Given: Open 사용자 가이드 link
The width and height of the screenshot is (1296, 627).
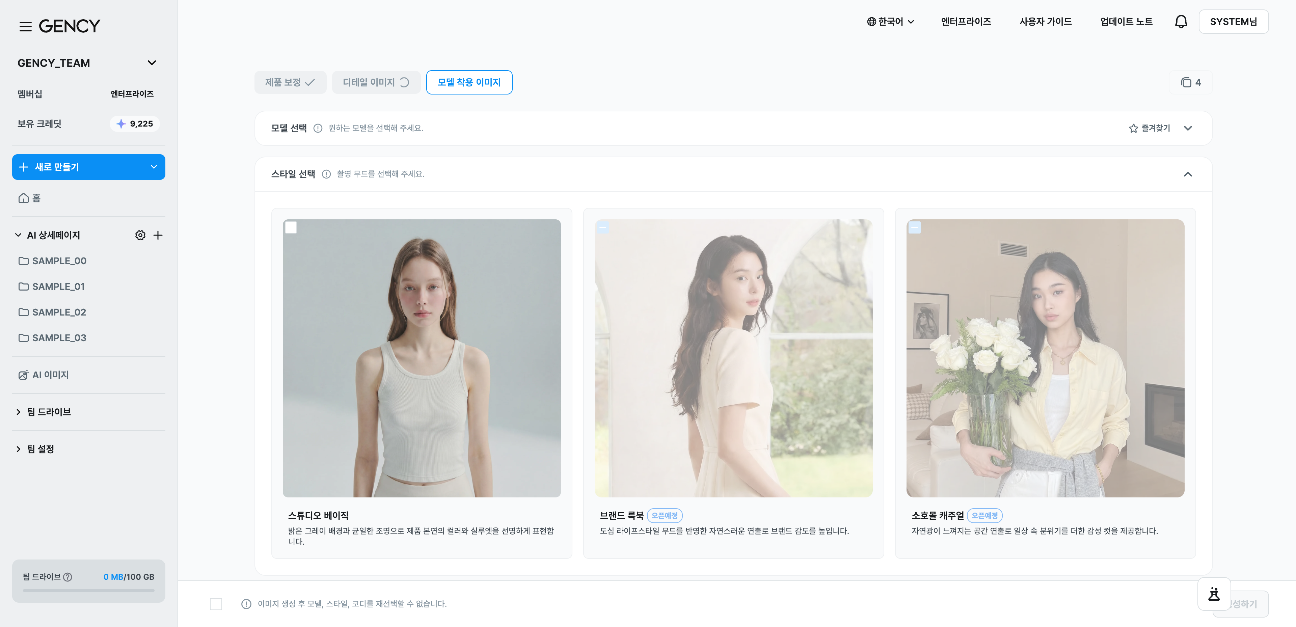Looking at the screenshot, I should (1046, 22).
